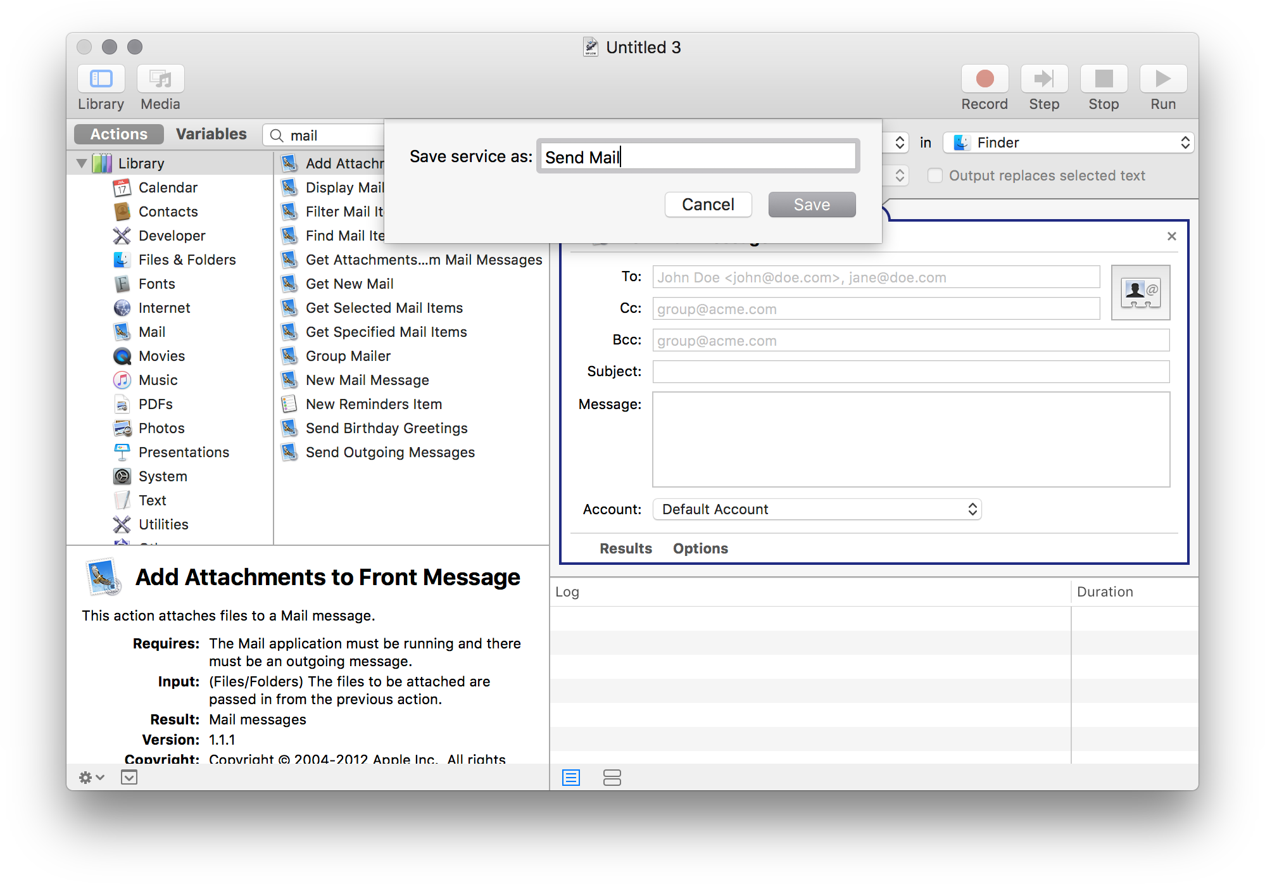Viewport: 1265px width, 884px height.
Task: Open the gear action menu
Action: [x=91, y=777]
